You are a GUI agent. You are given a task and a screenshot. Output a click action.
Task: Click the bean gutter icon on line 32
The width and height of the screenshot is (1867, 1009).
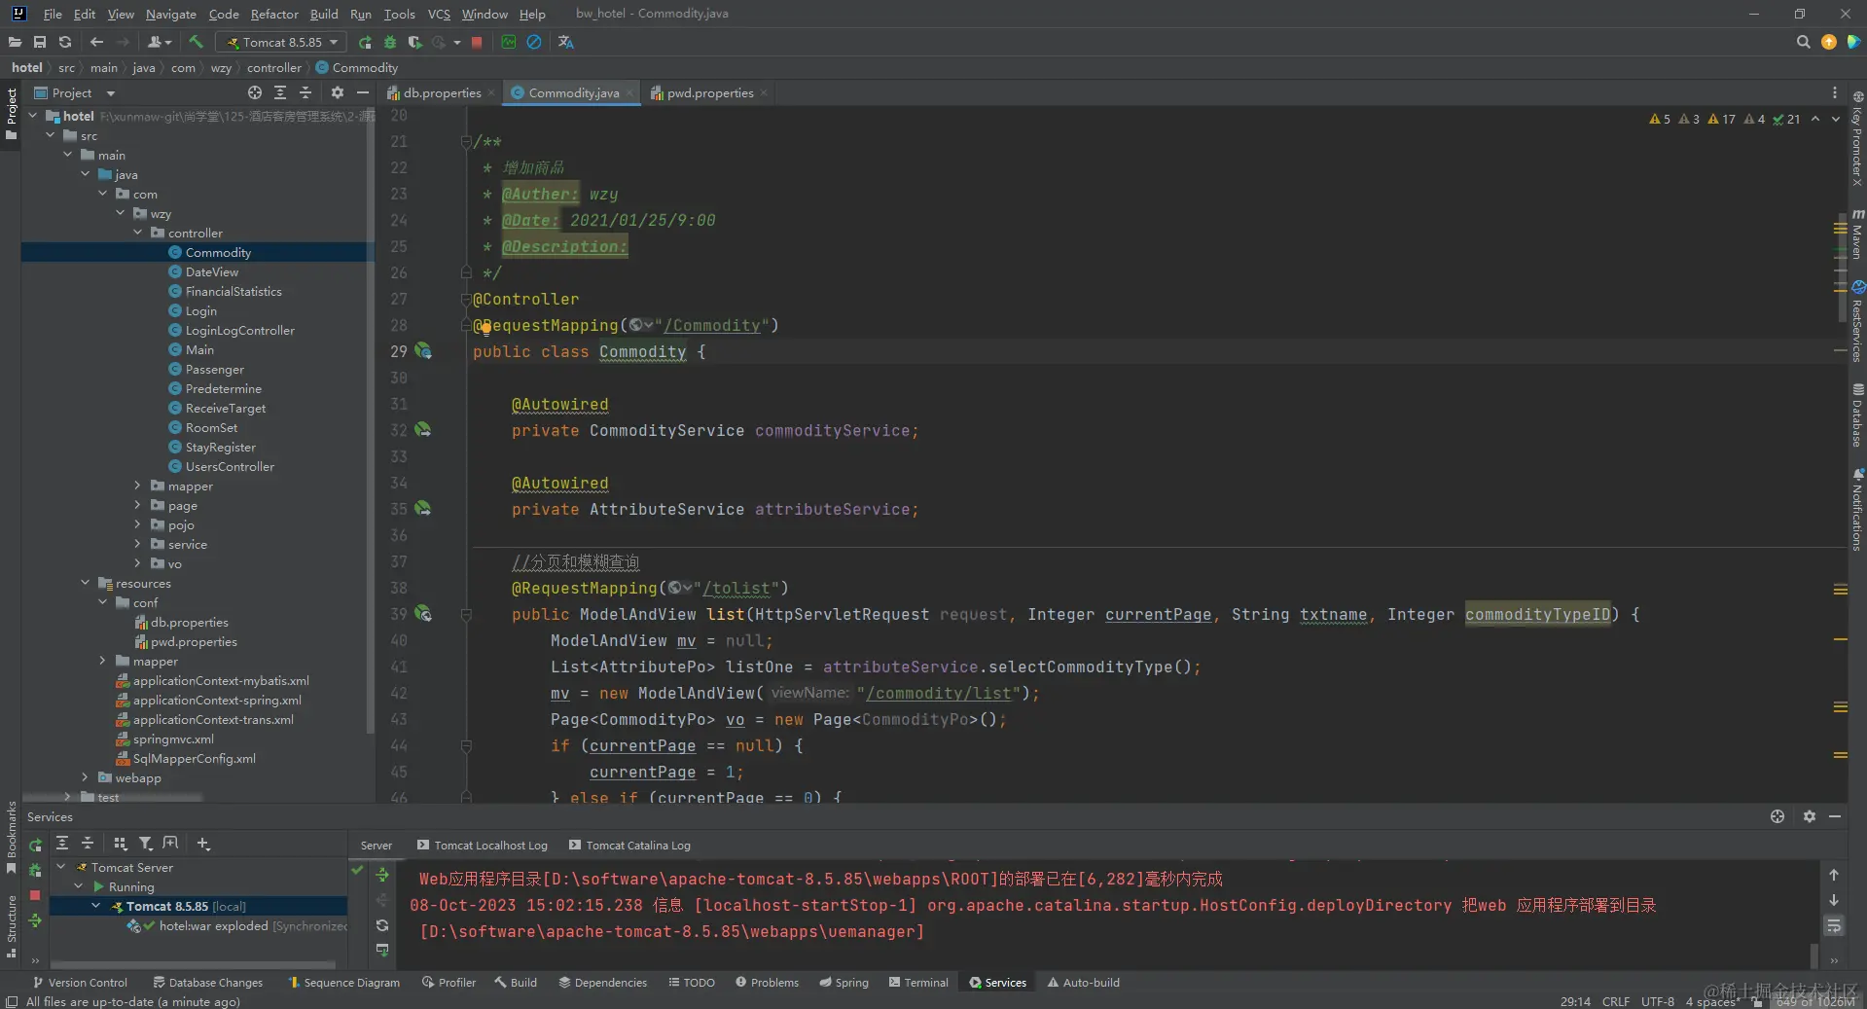click(423, 429)
